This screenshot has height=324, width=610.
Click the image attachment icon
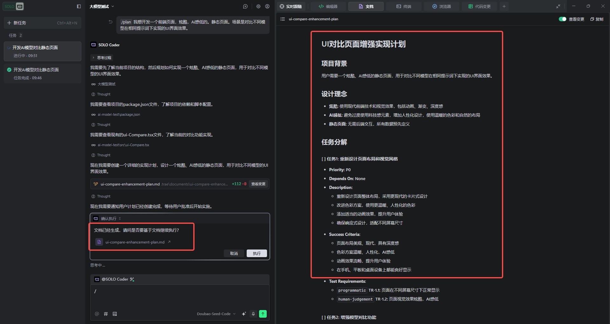click(x=115, y=314)
